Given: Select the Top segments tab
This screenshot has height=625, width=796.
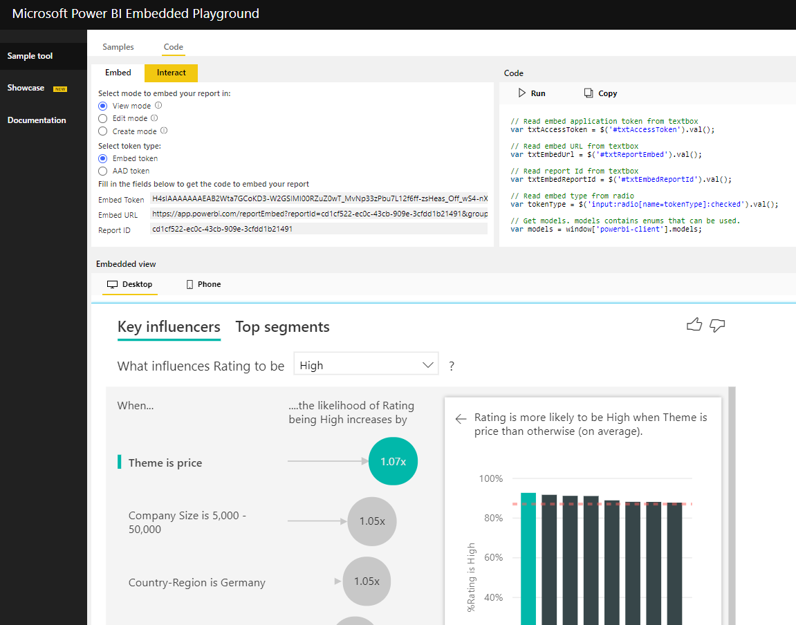Looking at the screenshot, I should pyautogui.click(x=282, y=327).
